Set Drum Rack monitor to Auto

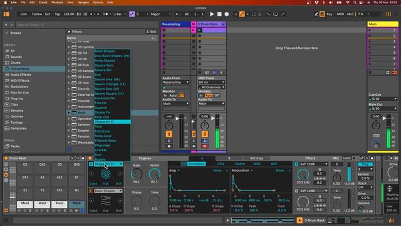pyautogui.click(x=209, y=95)
